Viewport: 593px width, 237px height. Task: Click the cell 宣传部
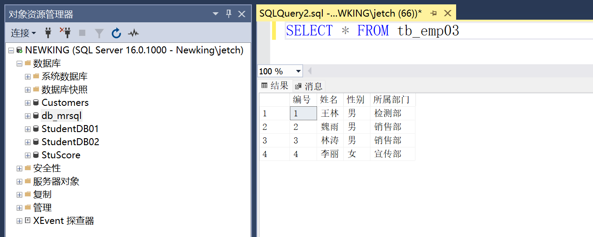(x=393, y=154)
